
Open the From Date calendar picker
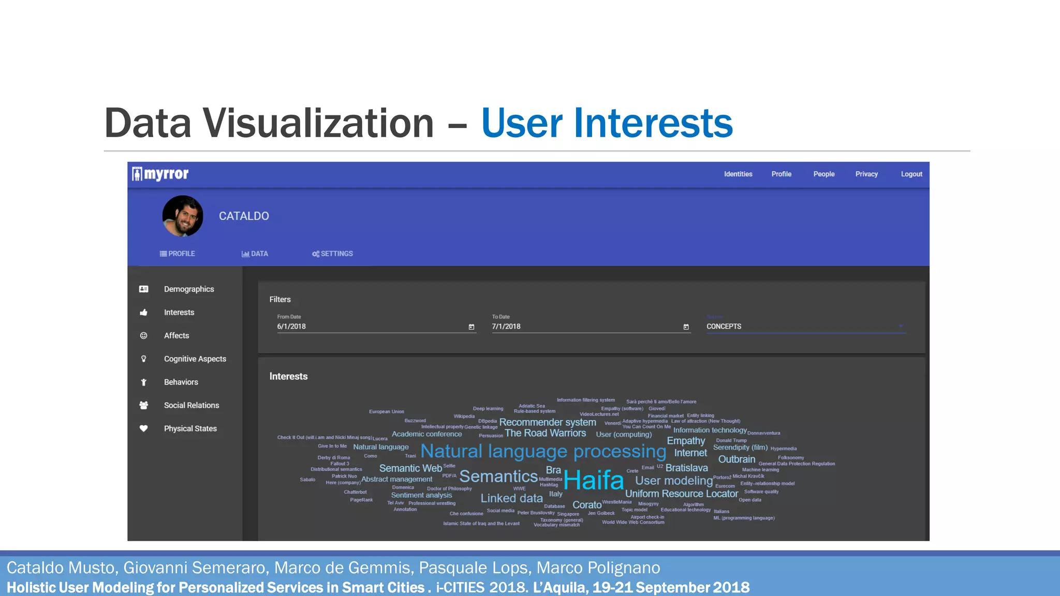pyautogui.click(x=472, y=327)
